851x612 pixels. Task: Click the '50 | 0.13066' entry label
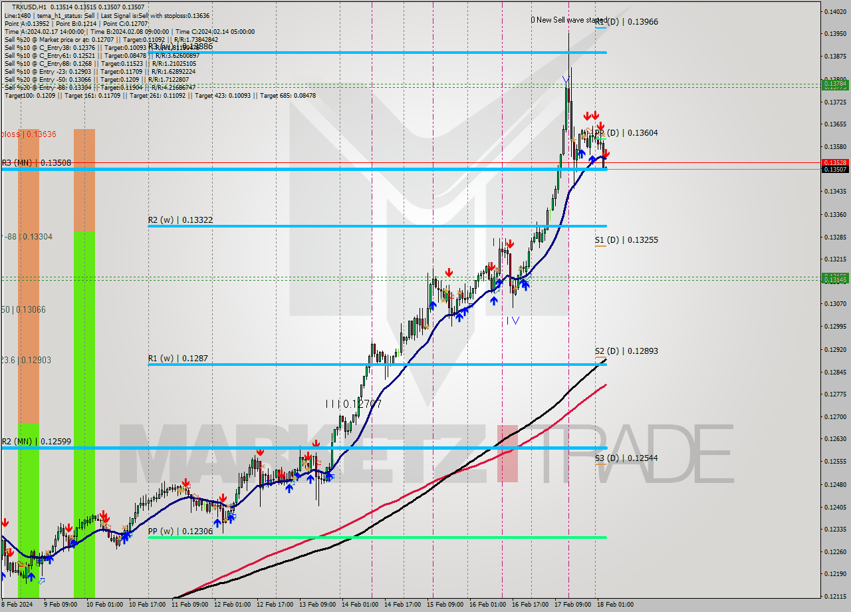click(23, 309)
